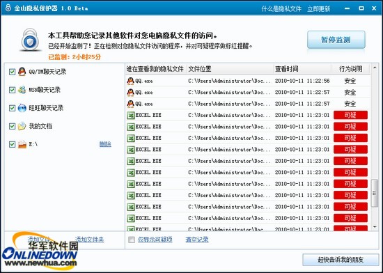Click the 已监测: 2小时25分 status text
Image resolution: width=383 pixels, height=273 pixels.
point(75,57)
